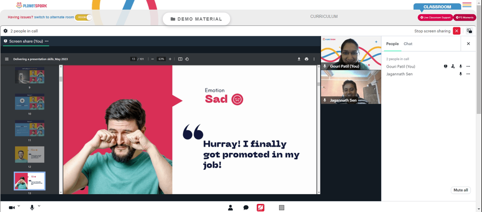The width and height of the screenshot is (482, 212).
Task: Click the document title 'Delivering a presentation skills_May 2023'
Action: click(x=40, y=59)
